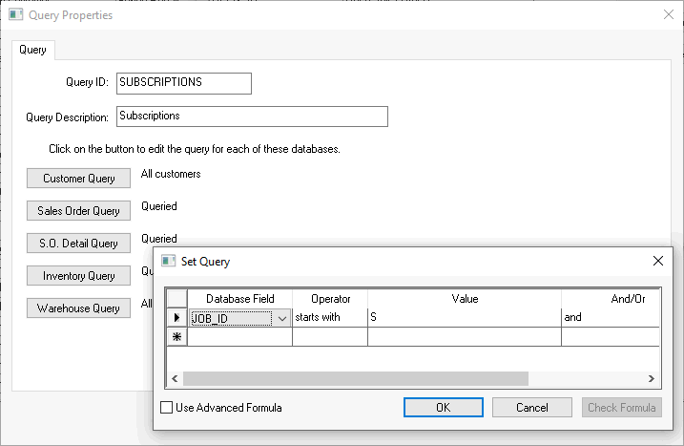Screen dimensions: 684x446
Task: Cancel the Set Query dialog
Action: pyautogui.click(x=531, y=408)
